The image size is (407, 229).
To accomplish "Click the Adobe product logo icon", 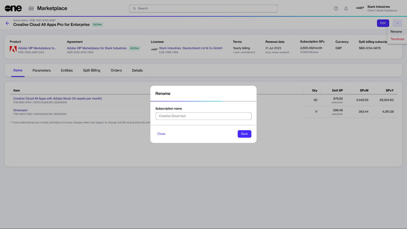I will (13, 49).
